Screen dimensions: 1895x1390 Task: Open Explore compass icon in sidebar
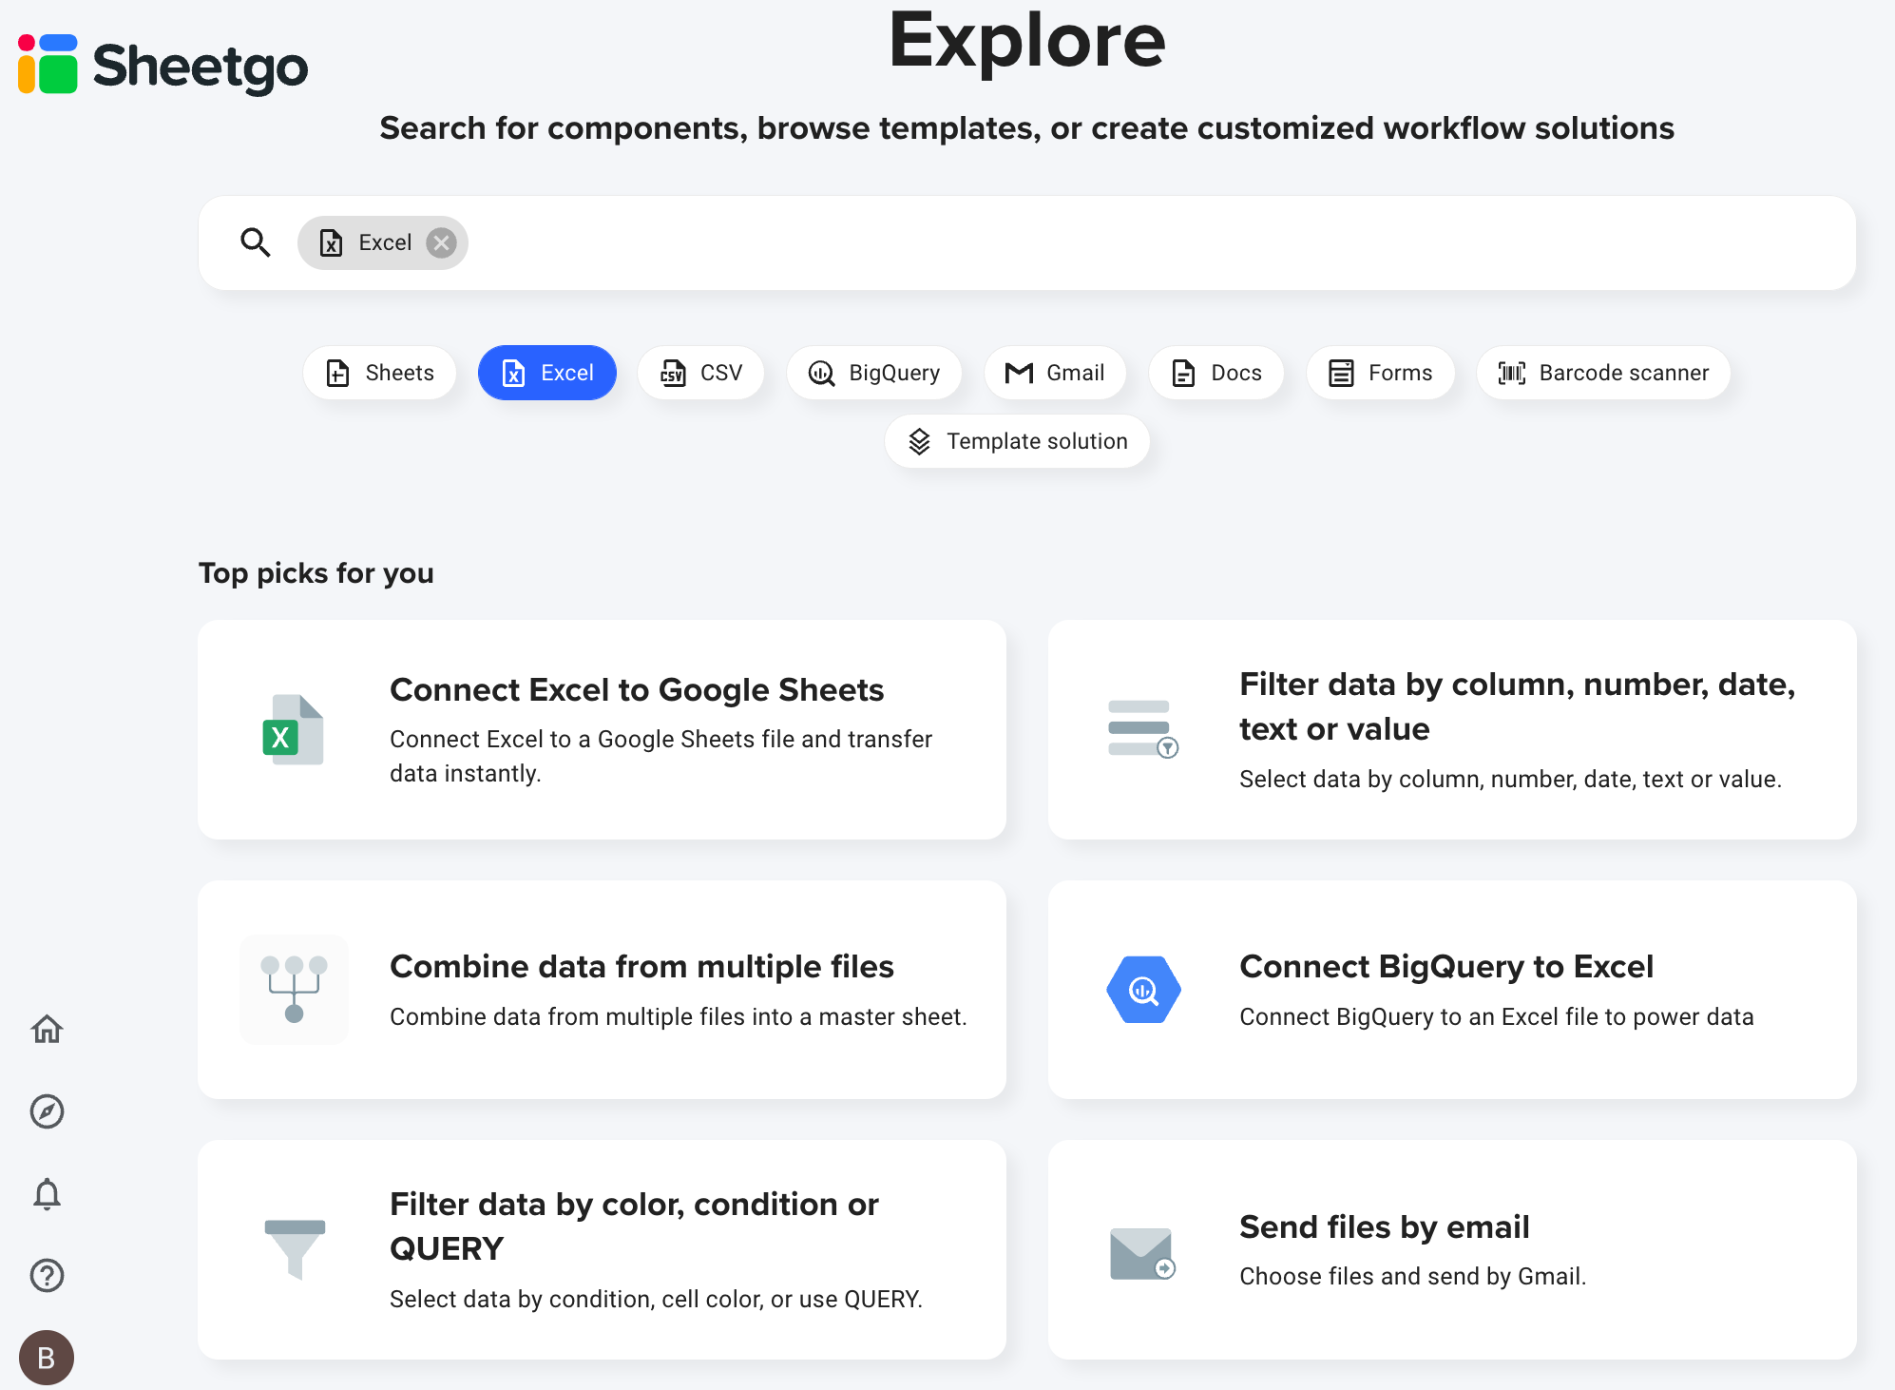click(x=47, y=1111)
